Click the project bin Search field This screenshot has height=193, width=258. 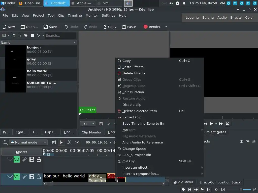coord(60,35)
